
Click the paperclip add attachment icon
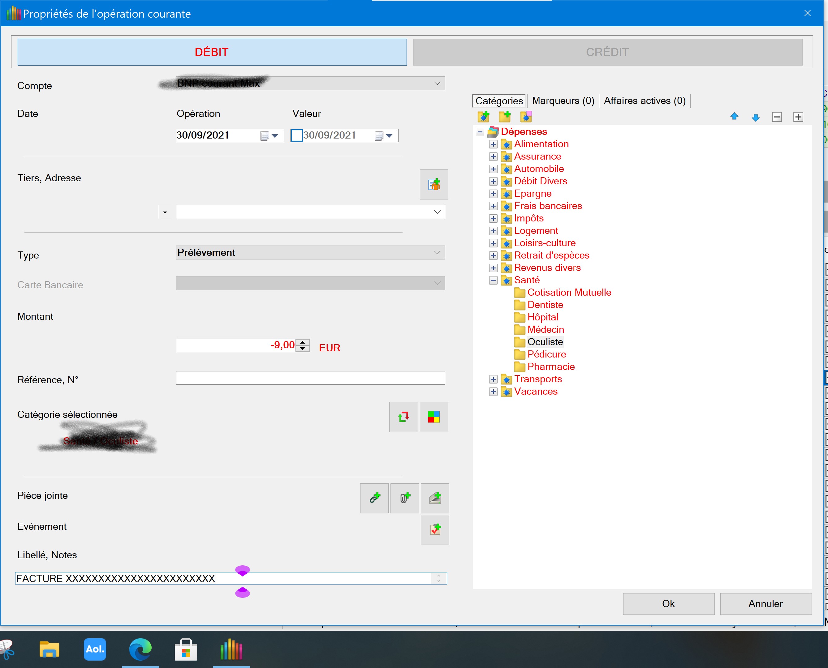point(405,498)
